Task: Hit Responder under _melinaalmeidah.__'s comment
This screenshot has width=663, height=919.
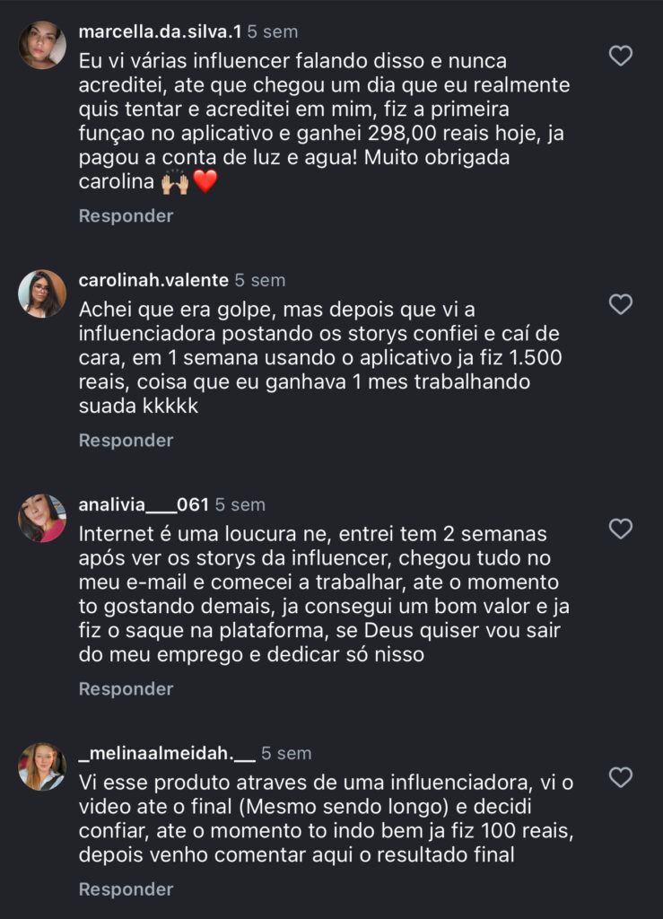Action: tap(126, 889)
